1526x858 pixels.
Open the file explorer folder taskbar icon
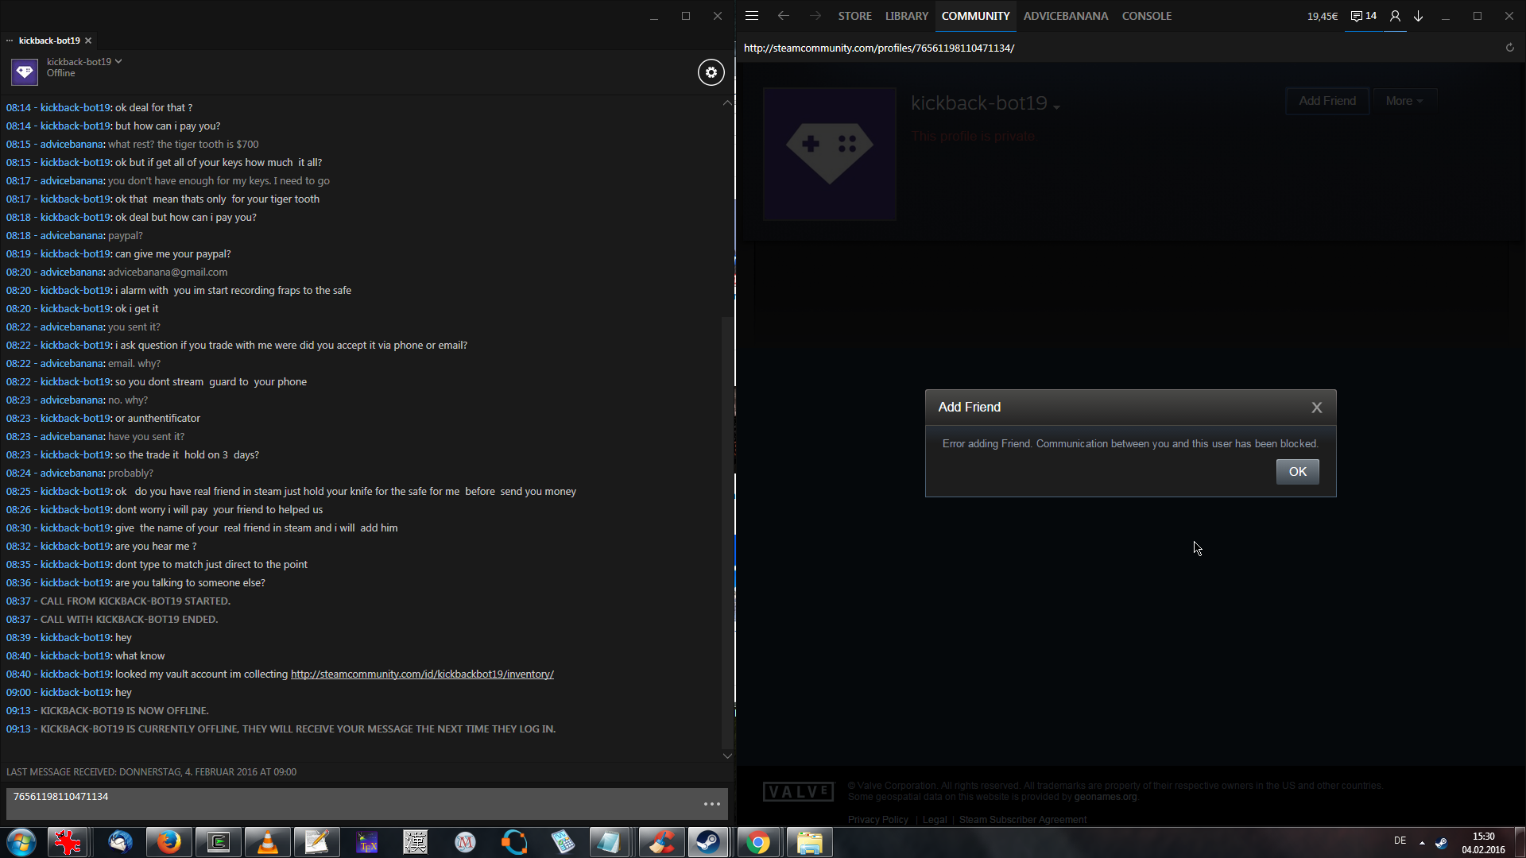pos(809,842)
